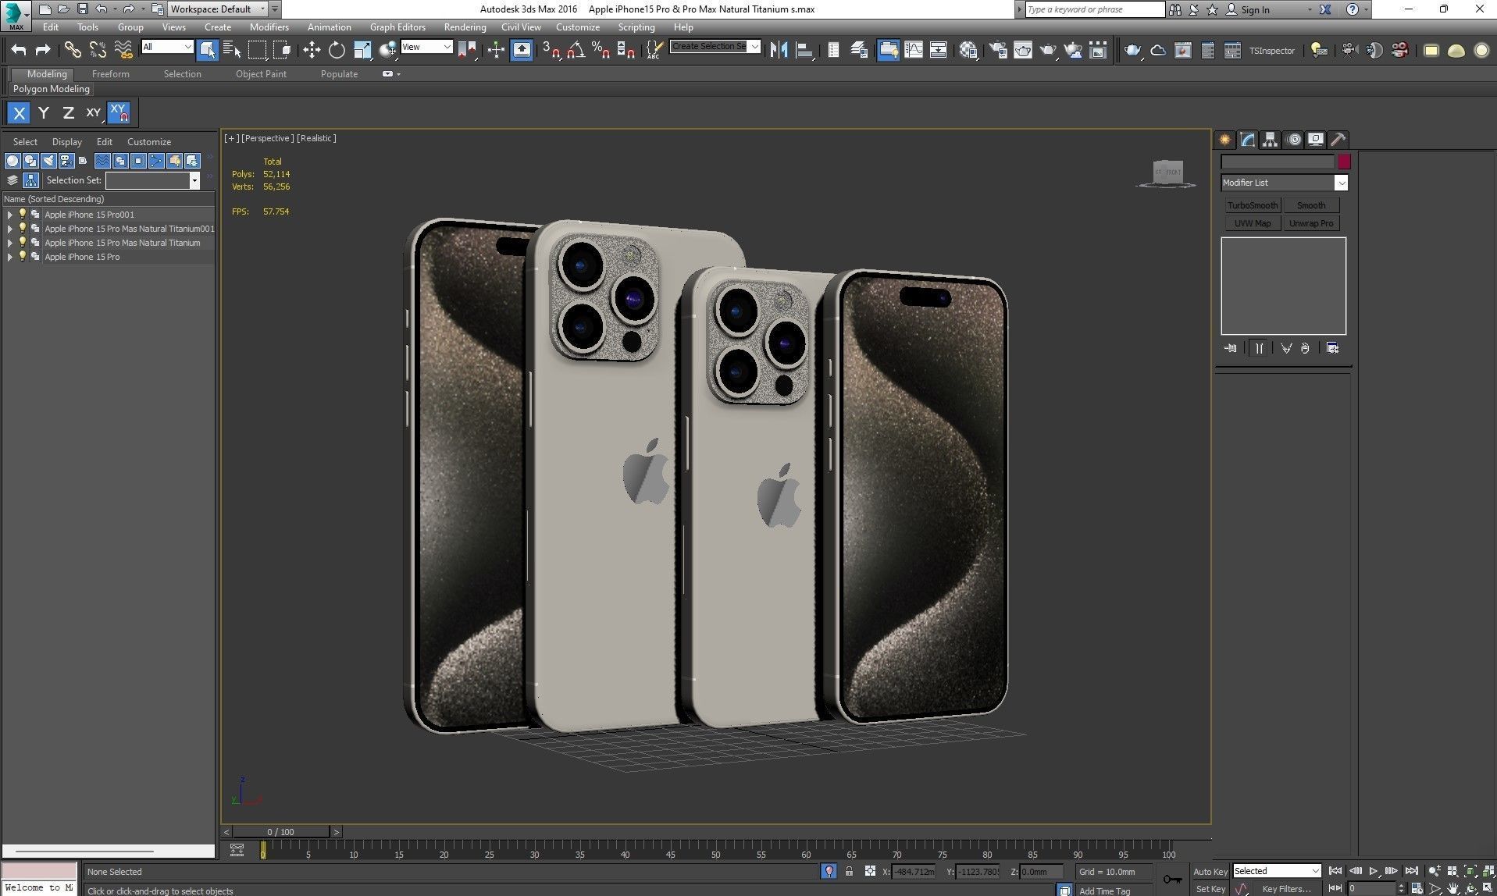
Task: Enable the Y axis constraint
Action: (44, 113)
